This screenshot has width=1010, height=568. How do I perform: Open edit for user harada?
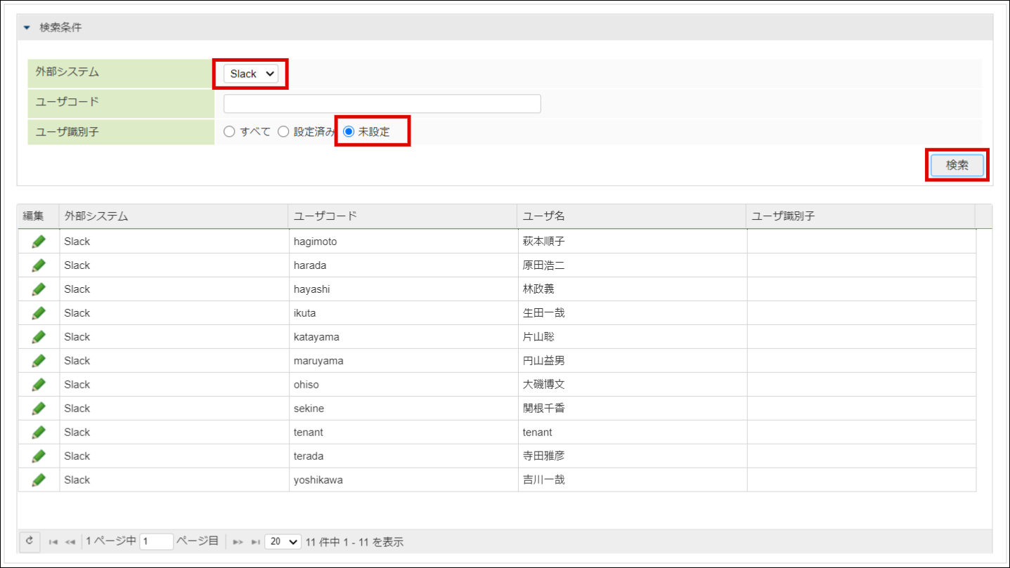point(39,265)
